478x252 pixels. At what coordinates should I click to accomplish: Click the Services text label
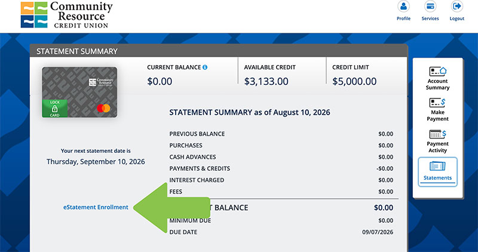coord(430,19)
